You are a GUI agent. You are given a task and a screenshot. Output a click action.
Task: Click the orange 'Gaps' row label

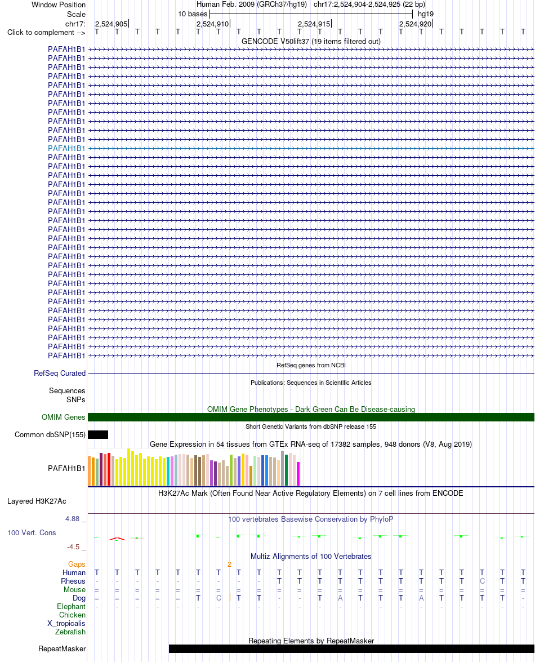[77, 565]
